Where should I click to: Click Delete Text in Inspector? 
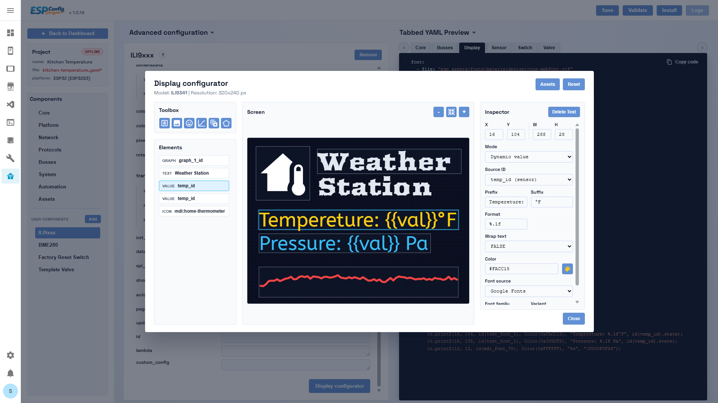point(564,112)
